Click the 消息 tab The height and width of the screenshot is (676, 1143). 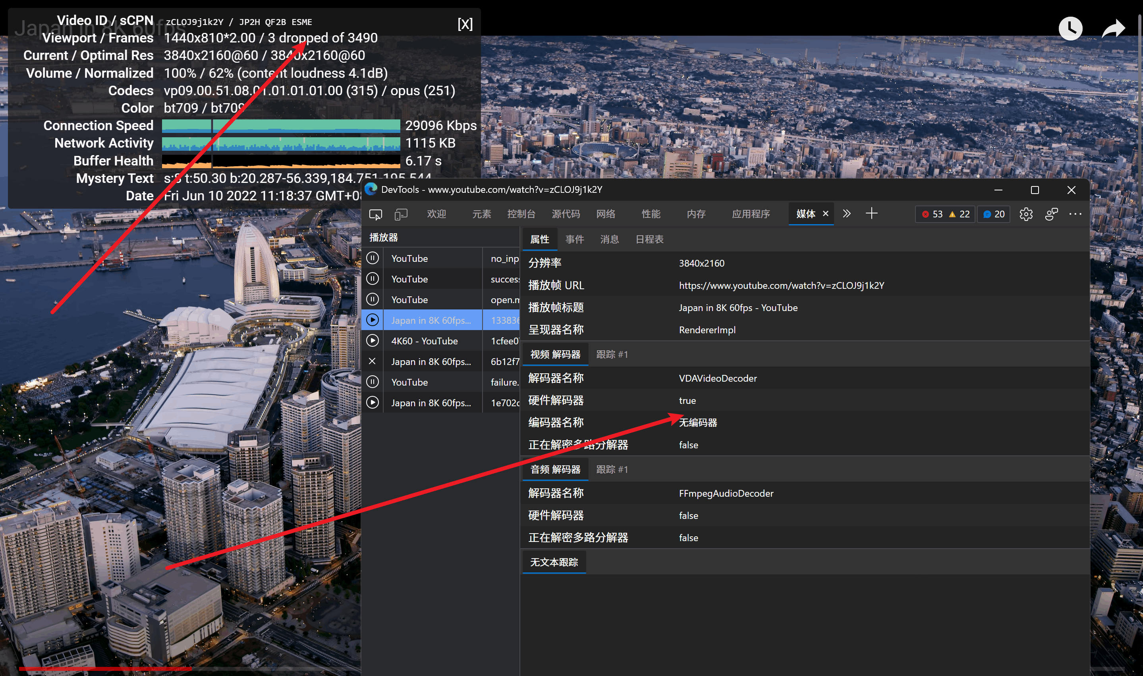pos(609,240)
